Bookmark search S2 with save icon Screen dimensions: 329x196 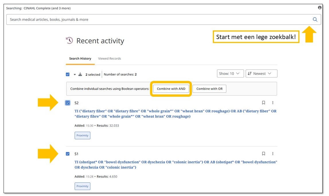click(x=264, y=103)
